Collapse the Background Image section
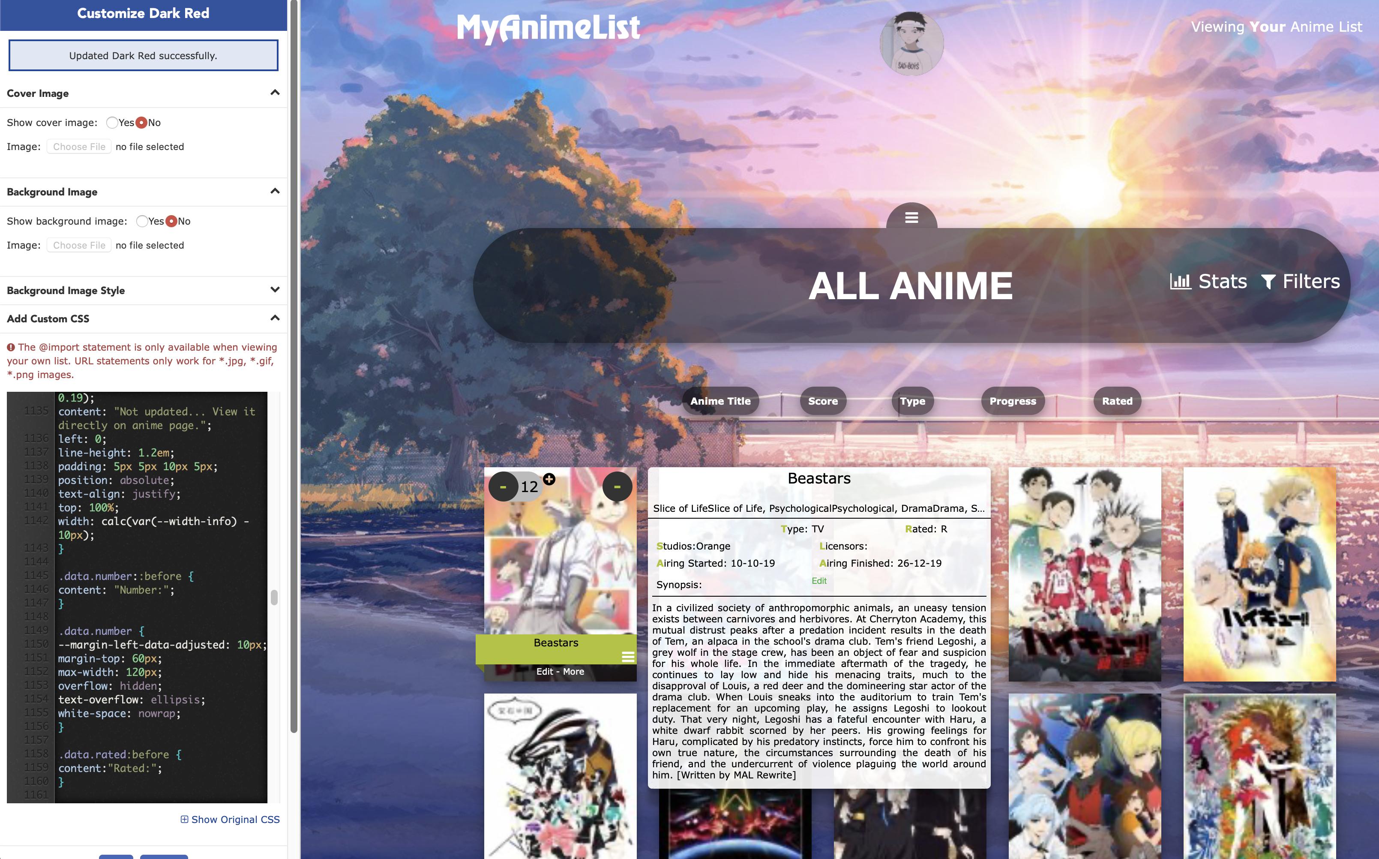Image resolution: width=1379 pixels, height=859 pixels. click(275, 191)
